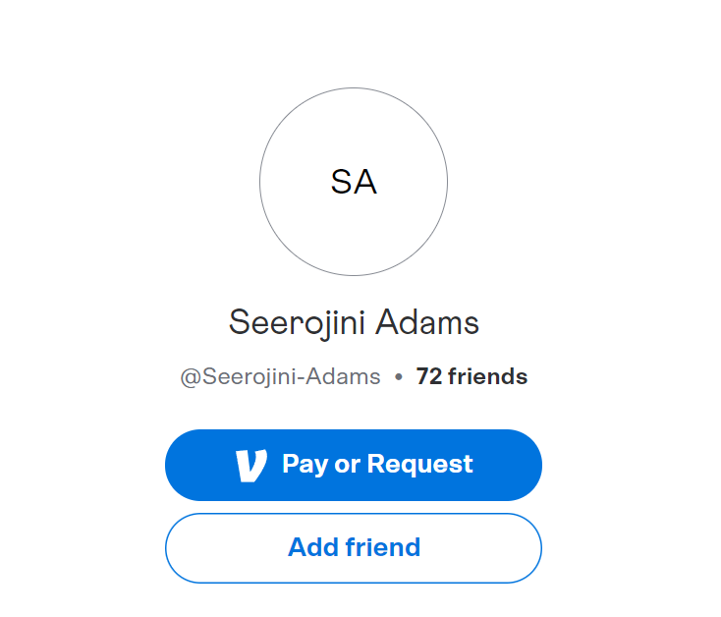Add Seerojini Adams as a friend
Image resolution: width=721 pixels, height=617 pixels.
(354, 547)
